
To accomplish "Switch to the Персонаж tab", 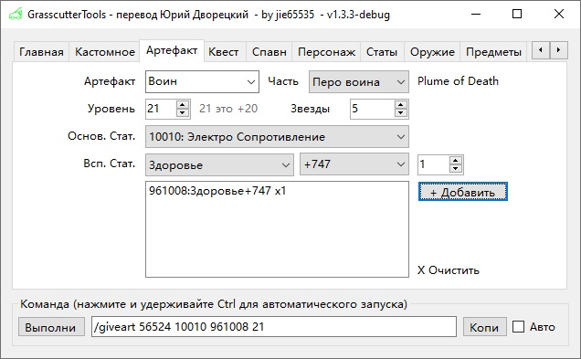I will click(x=326, y=52).
